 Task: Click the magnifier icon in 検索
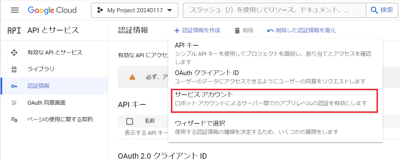coord(374,10)
